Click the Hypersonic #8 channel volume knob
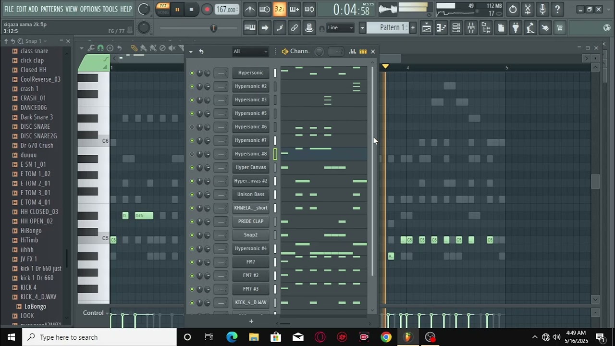Screen dimensions: 615x346 coord(207,154)
